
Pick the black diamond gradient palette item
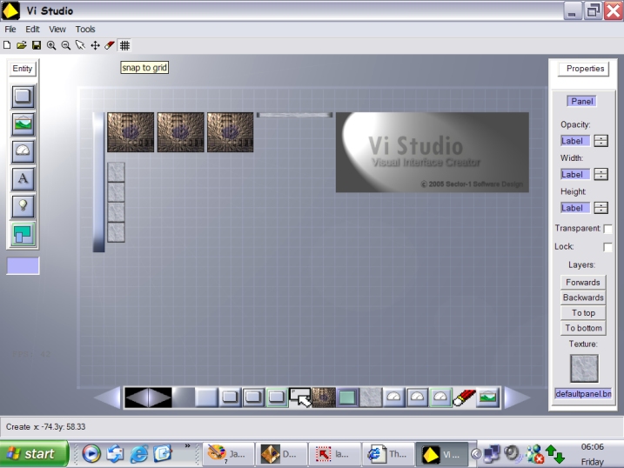[148, 398]
